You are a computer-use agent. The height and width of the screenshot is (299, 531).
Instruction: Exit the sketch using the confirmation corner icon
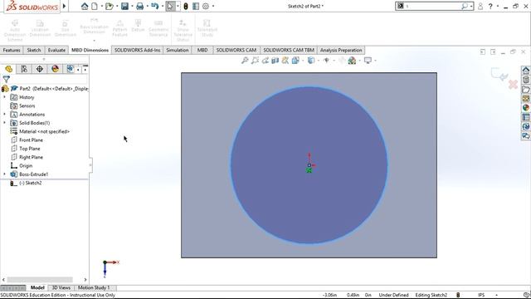[x=499, y=74]
